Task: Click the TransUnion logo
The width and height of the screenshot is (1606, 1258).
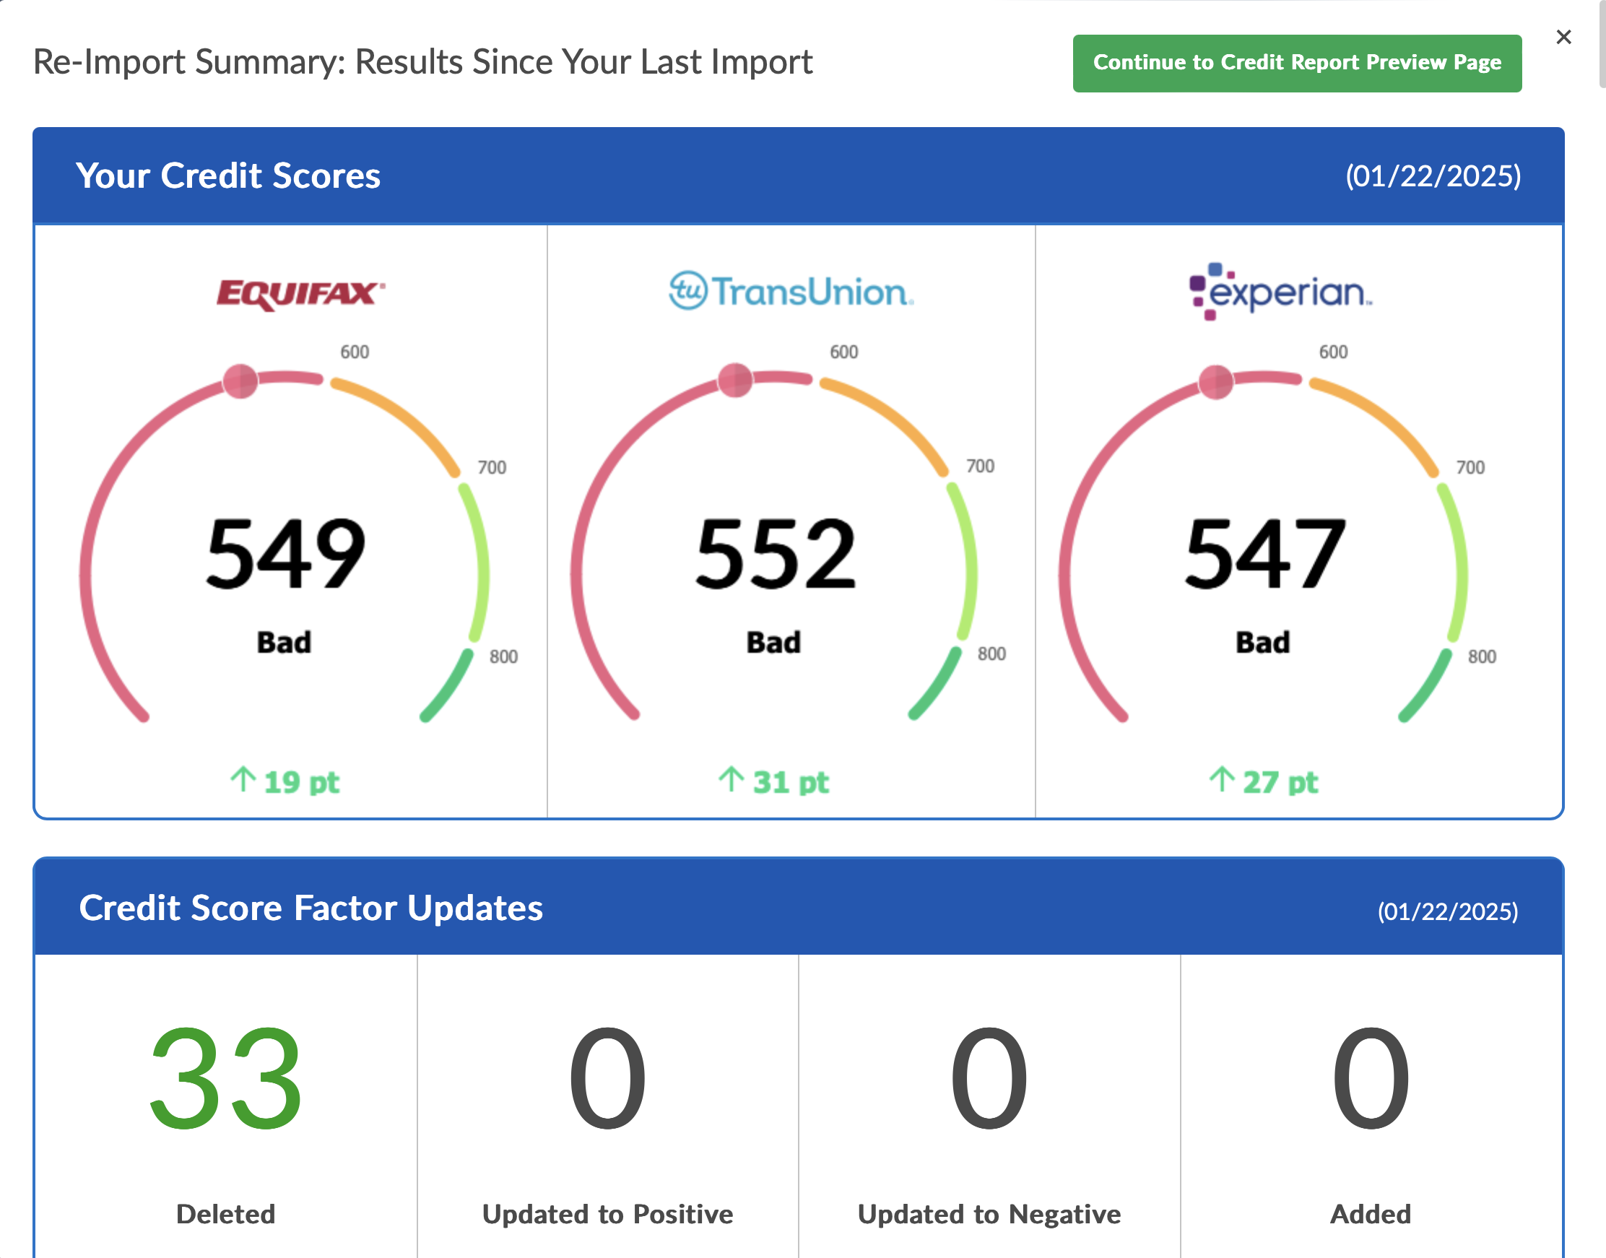Action: coord(791,291)
